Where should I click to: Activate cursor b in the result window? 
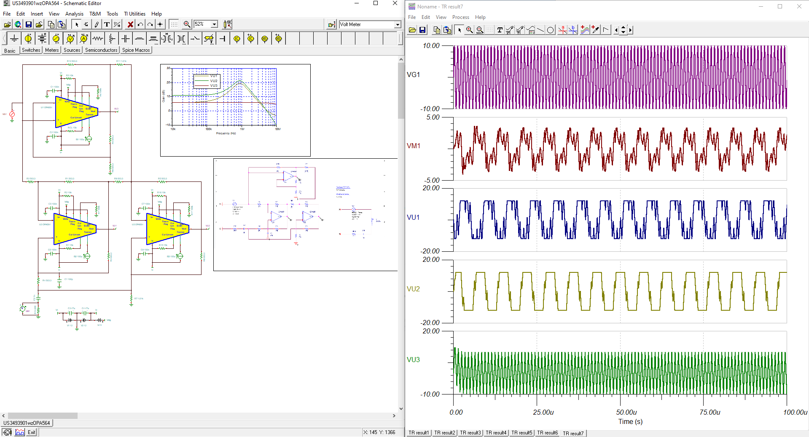pos(572,30)
